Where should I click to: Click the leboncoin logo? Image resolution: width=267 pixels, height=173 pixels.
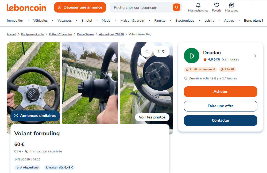26,7
